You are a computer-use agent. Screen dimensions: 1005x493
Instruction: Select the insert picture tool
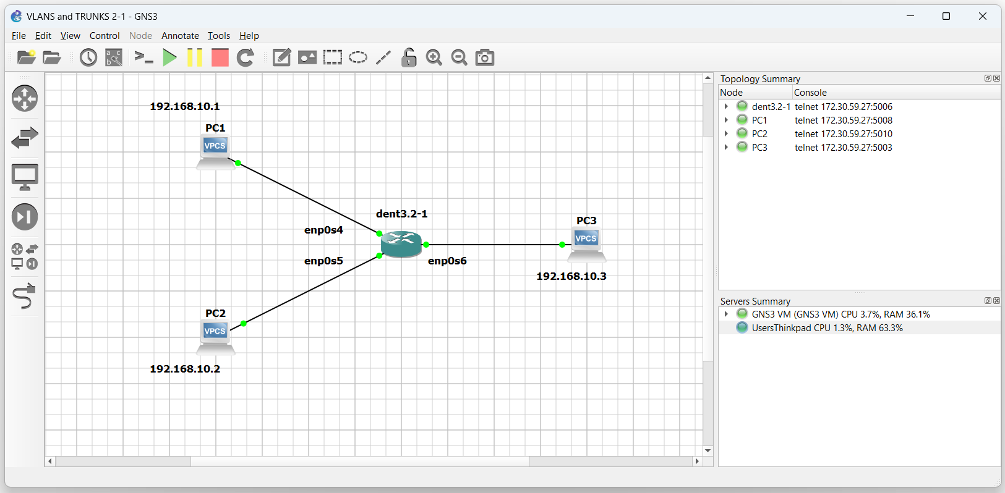[307, 57]
